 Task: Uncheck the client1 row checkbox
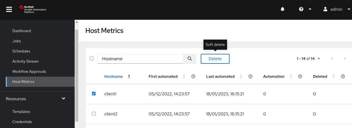click(x=94, y=93)
